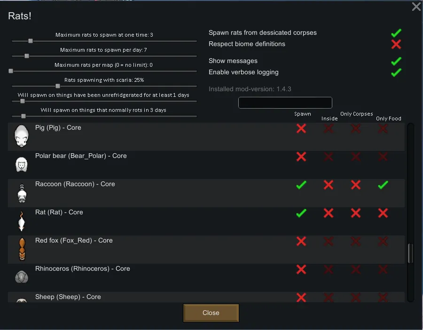Click the animal list scrollbar handle
Image resolution: width=423 pixels, height=330 pixels.
pos(410,253)
